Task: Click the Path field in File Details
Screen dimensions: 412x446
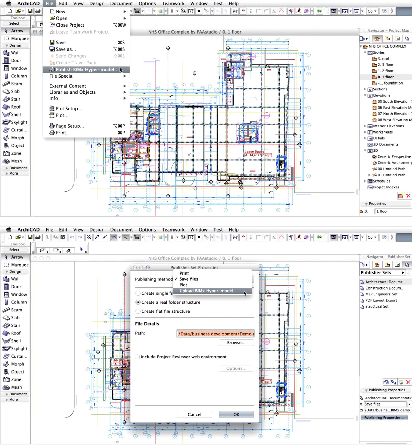Action: (216, 334)
